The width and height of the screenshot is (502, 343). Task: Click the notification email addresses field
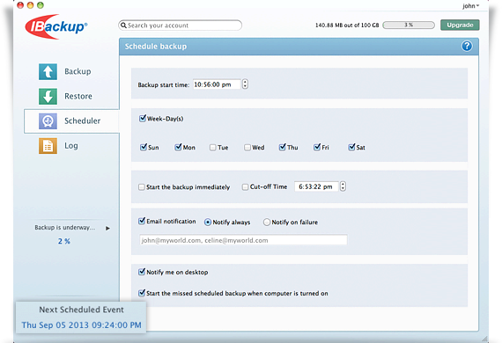[x=243, y=240]
